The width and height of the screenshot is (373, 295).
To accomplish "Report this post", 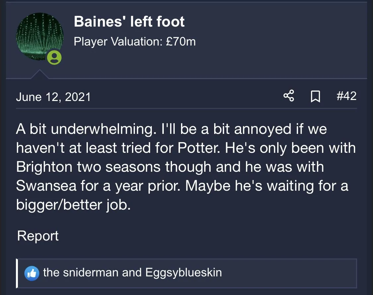I will coord(38,236).
